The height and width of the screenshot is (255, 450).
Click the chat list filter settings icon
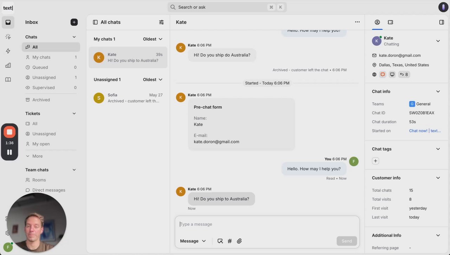pos(161,22)
